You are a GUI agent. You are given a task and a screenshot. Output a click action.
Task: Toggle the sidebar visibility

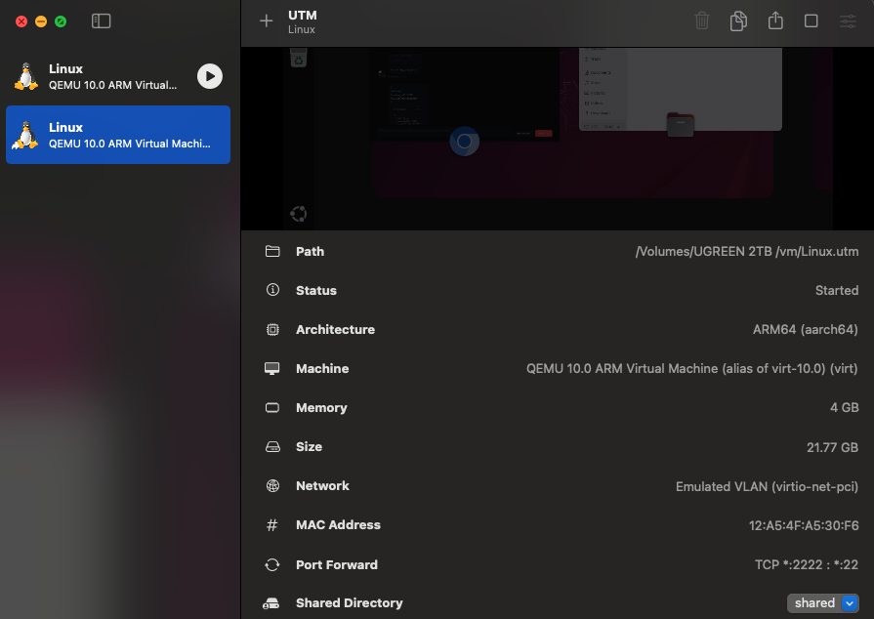tap(101, 21)
